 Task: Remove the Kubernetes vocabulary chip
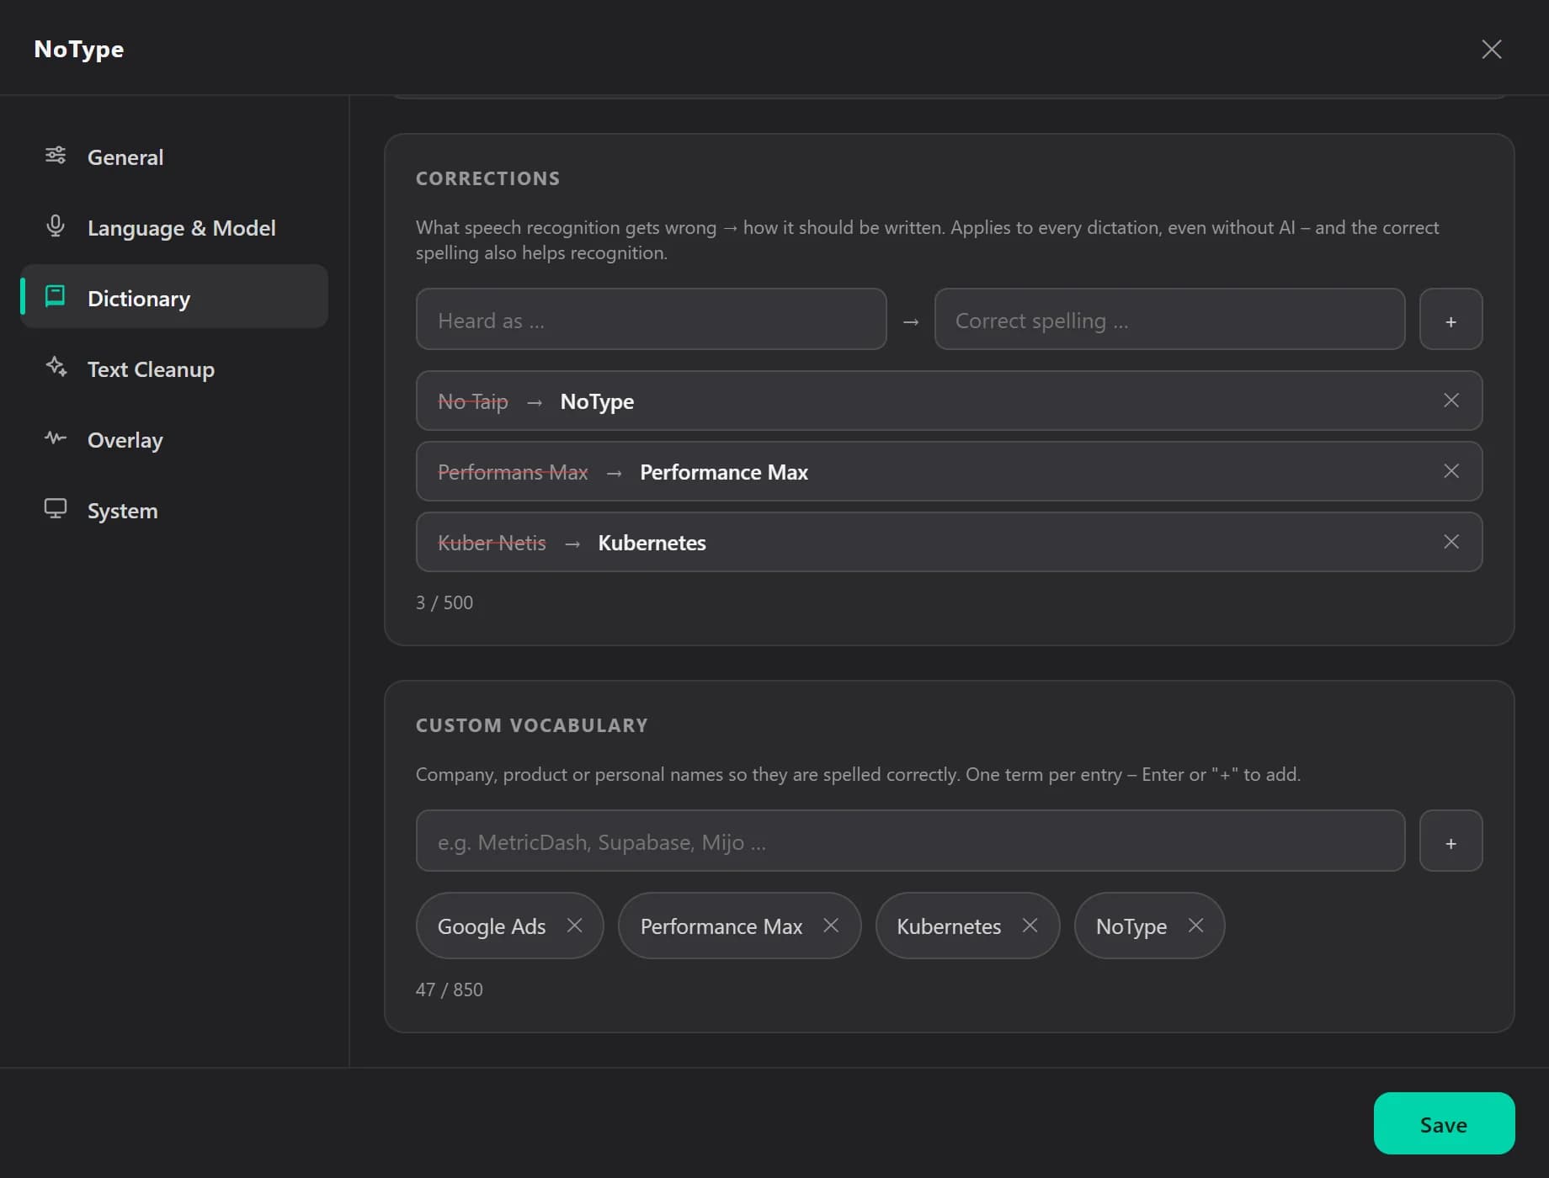(x=1030, y=926)
